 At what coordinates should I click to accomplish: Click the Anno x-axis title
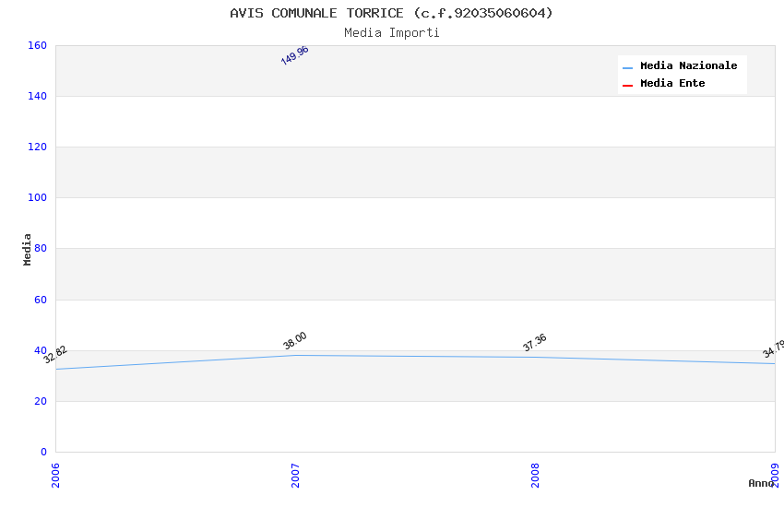click(761, 483)
